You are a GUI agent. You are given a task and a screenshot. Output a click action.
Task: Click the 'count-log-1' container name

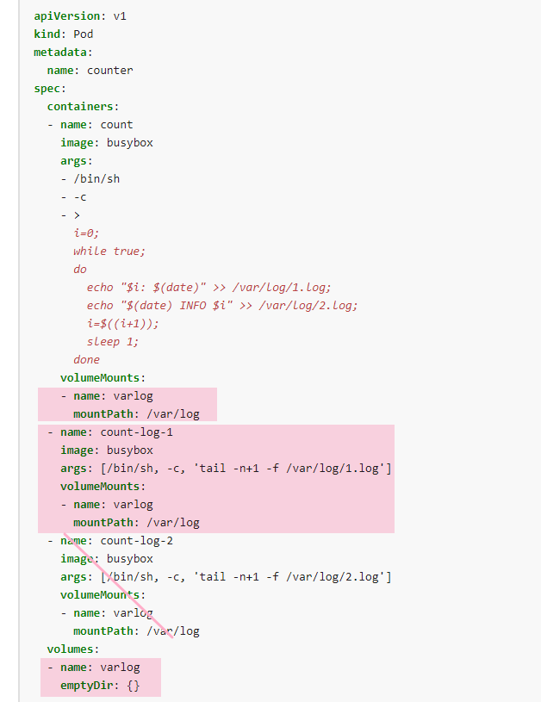click(x=137, y=432)
